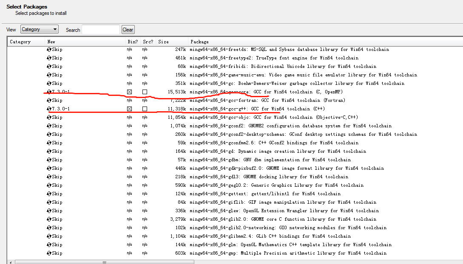Click the Skip icon for the gettext package
Image resolution: width=463 pixels, height=264 pixels.
coord(48,194)
